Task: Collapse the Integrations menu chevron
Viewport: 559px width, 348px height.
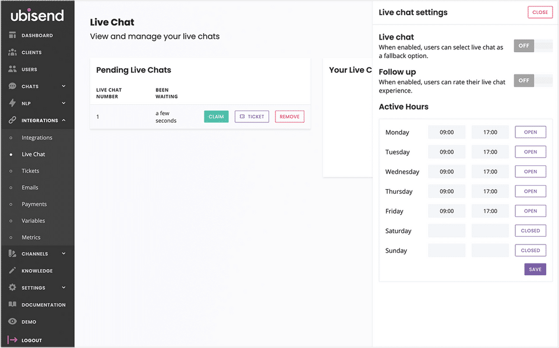Action: (x=63, y=120)
